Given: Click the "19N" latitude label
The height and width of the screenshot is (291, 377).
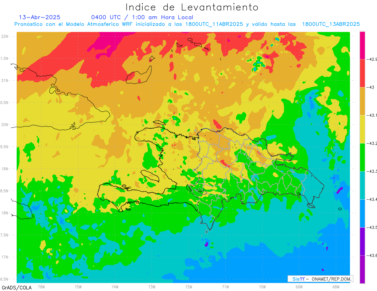Looking at the screenshot, I should pyautogui.click(x=5, y=169).
